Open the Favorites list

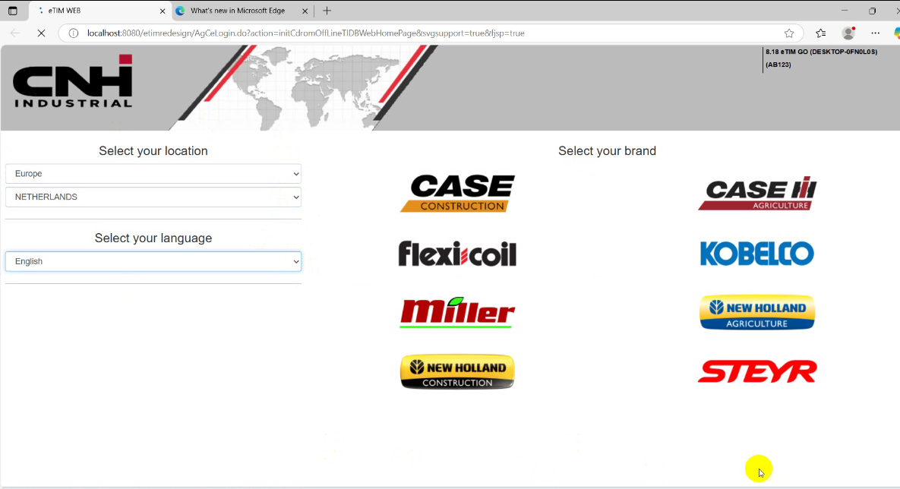coord(821,33)
